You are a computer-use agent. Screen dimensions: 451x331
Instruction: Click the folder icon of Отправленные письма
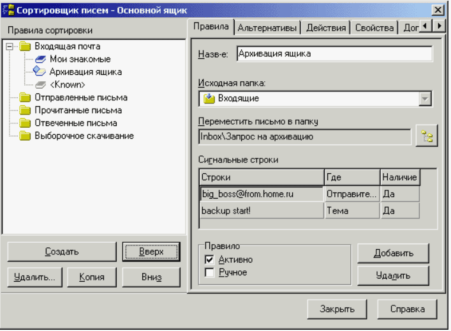25,97
